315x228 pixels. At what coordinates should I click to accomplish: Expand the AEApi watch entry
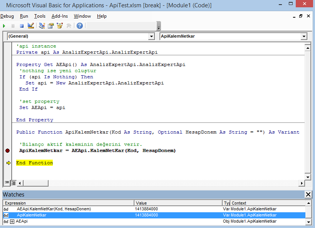pyautogui.click(x=12, y=221)
